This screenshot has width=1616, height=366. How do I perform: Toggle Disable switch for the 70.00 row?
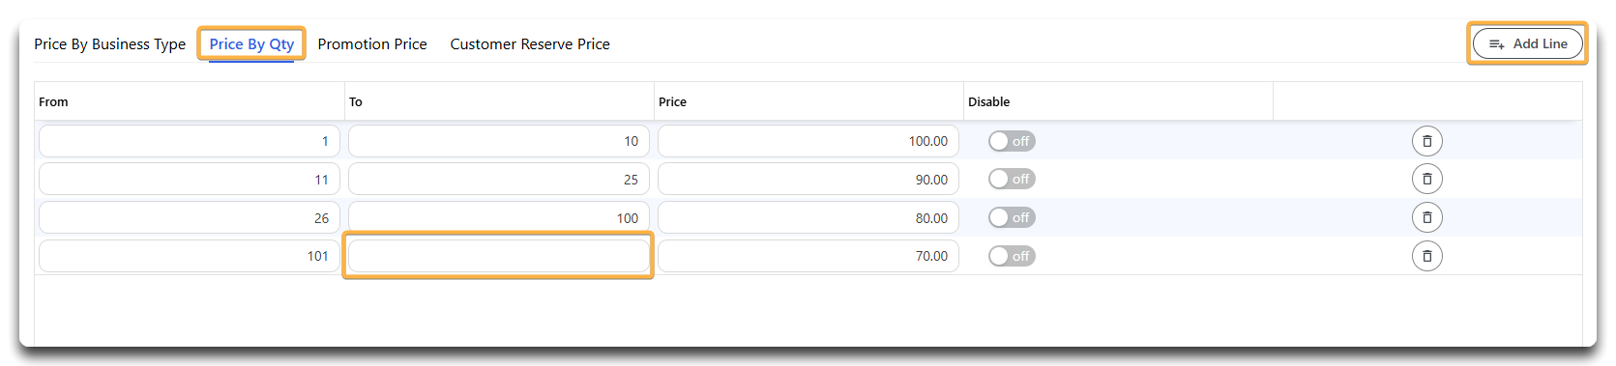click(1012, 256)
